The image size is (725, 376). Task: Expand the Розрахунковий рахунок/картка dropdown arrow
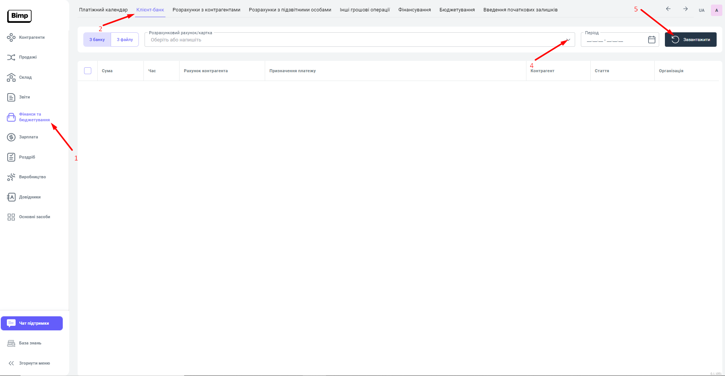(568, 40)
